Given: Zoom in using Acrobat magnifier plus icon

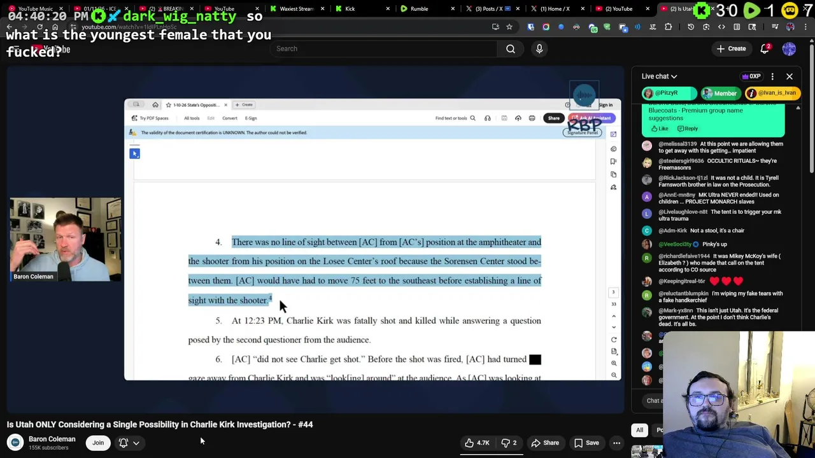Looking at the screenshot, I should click(614, 363).
